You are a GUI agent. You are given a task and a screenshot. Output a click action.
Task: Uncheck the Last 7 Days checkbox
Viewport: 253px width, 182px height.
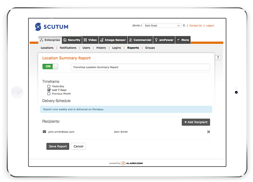49,90
